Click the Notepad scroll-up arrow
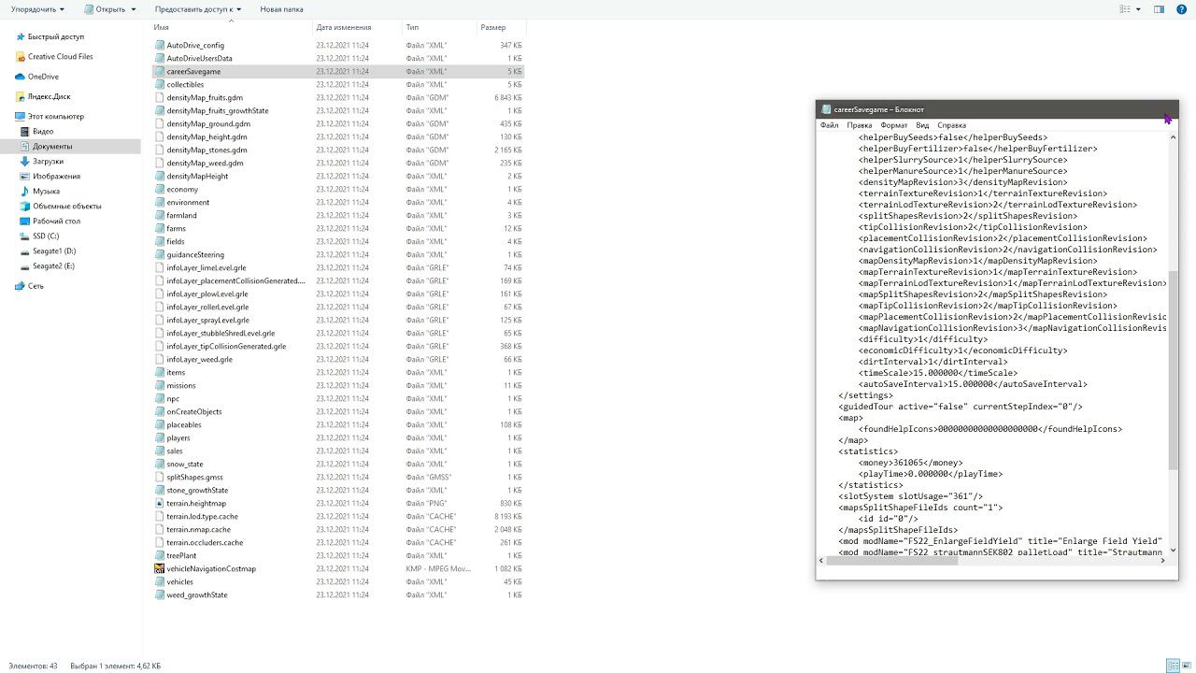 [1174, 137]
